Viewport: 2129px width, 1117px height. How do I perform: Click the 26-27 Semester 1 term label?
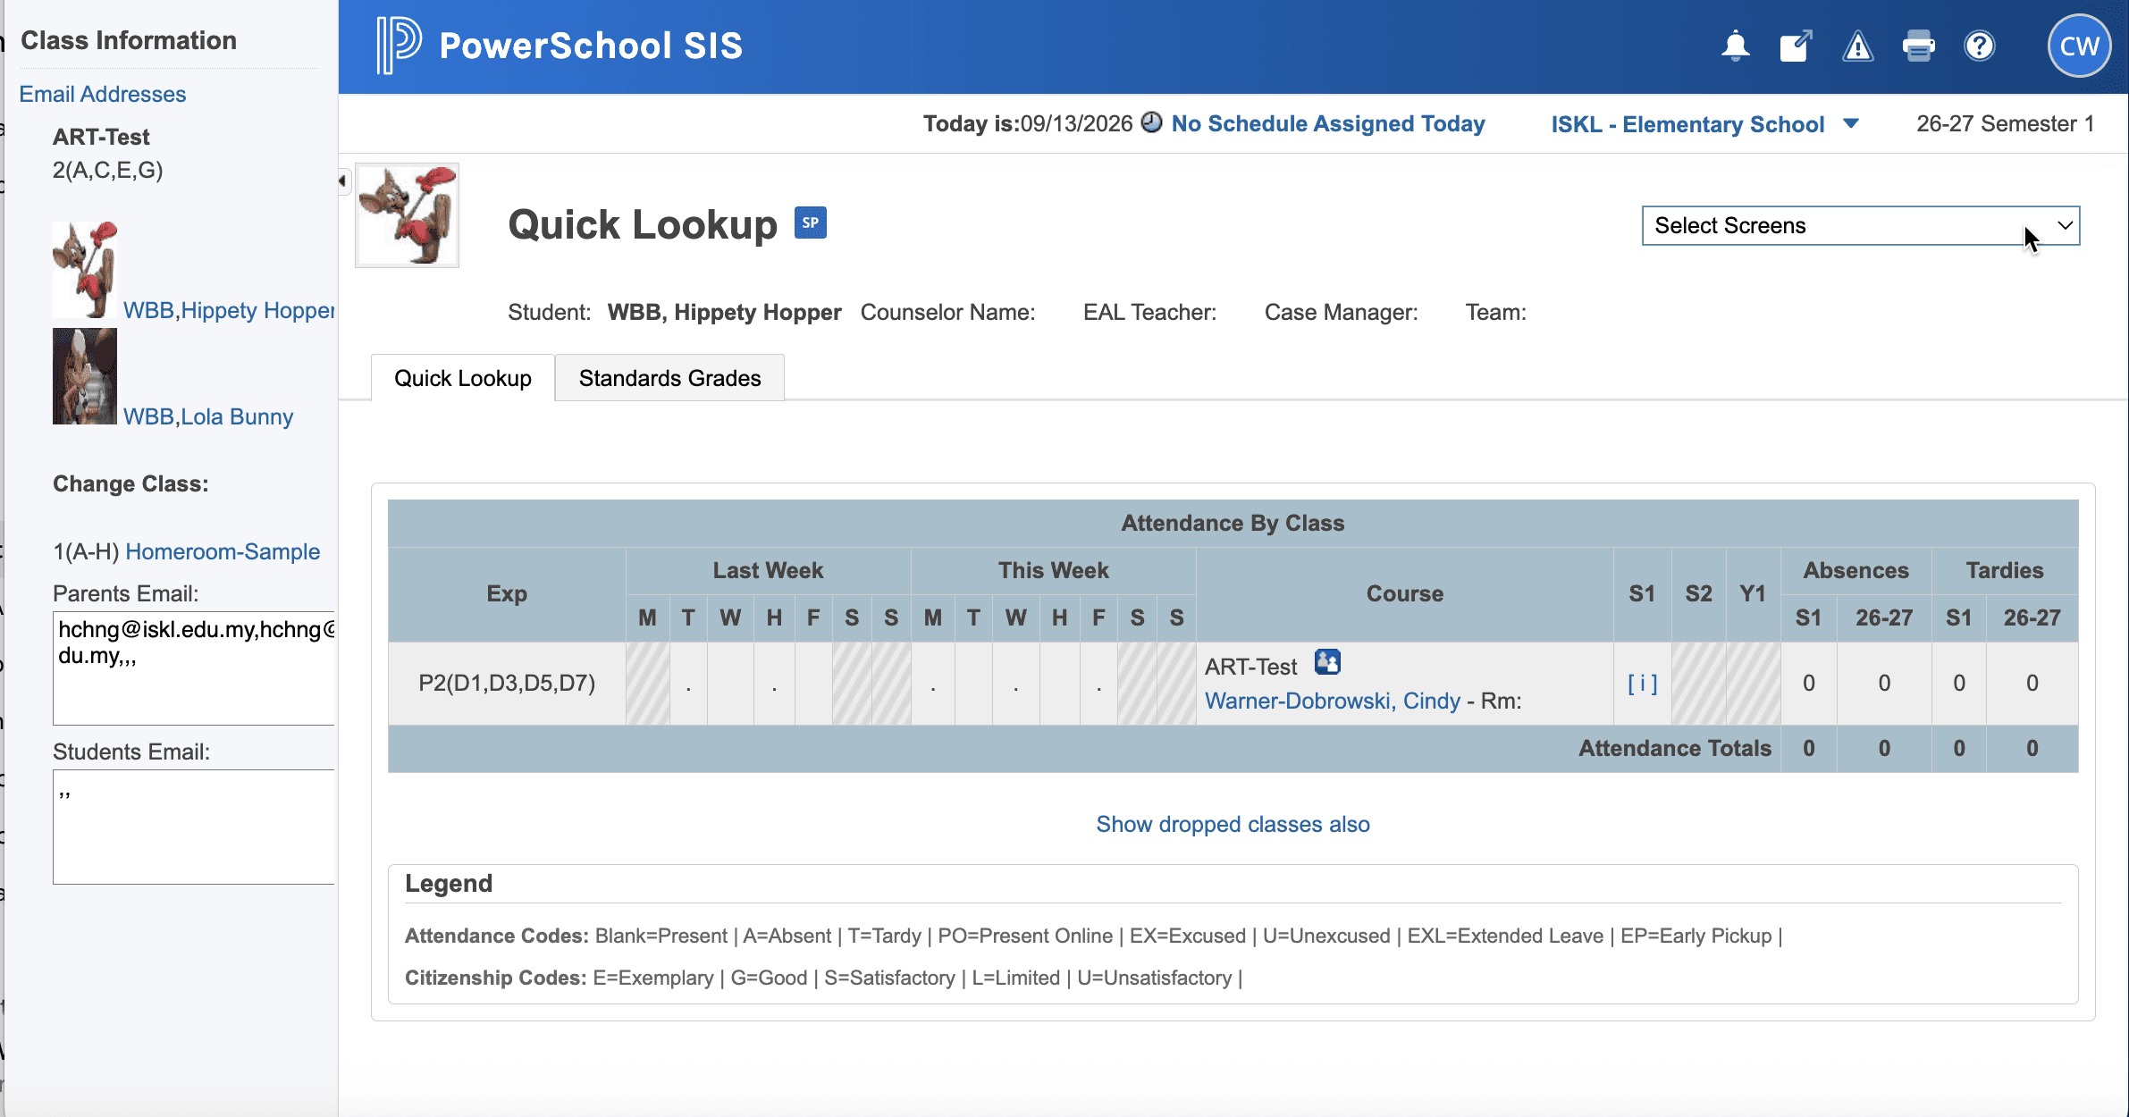click(x=2005, y=123)
